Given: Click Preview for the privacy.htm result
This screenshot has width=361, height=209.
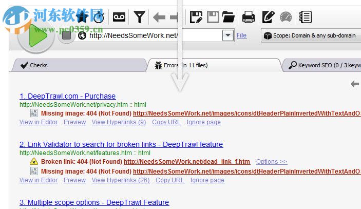Looking at the screenshot, I should click(75, 122).
